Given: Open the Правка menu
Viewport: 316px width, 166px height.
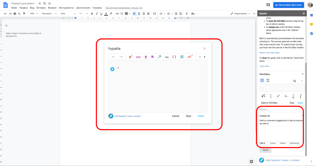Looking at the screenshot, I should (x=23, y=8).
